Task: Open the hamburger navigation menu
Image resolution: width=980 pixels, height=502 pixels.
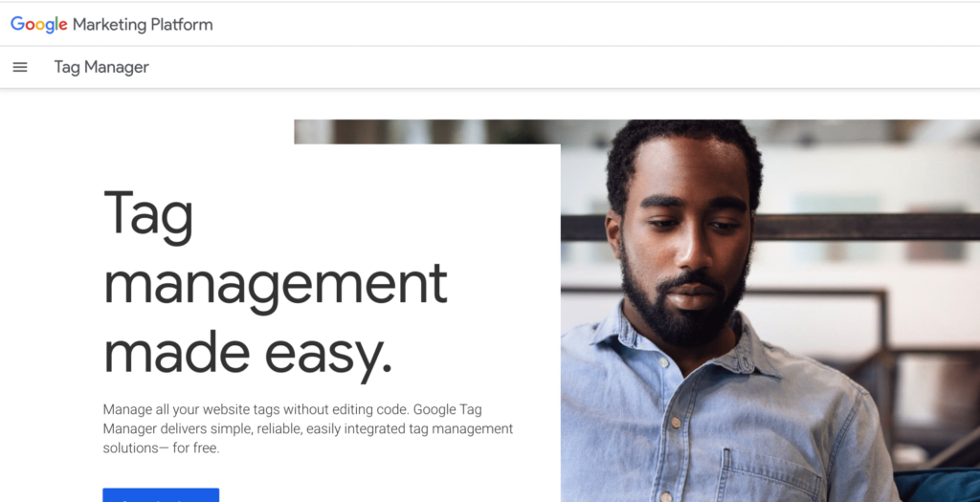Action: pyautogui.click(x=20, y=67)
